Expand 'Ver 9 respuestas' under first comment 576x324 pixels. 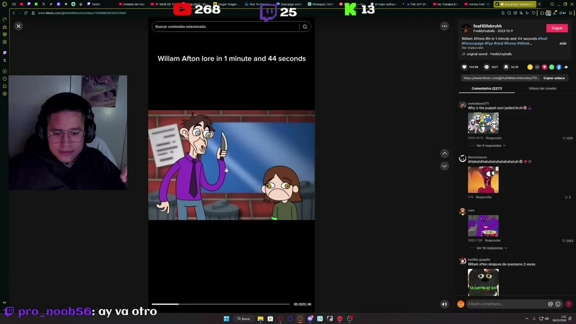point(491,146)
